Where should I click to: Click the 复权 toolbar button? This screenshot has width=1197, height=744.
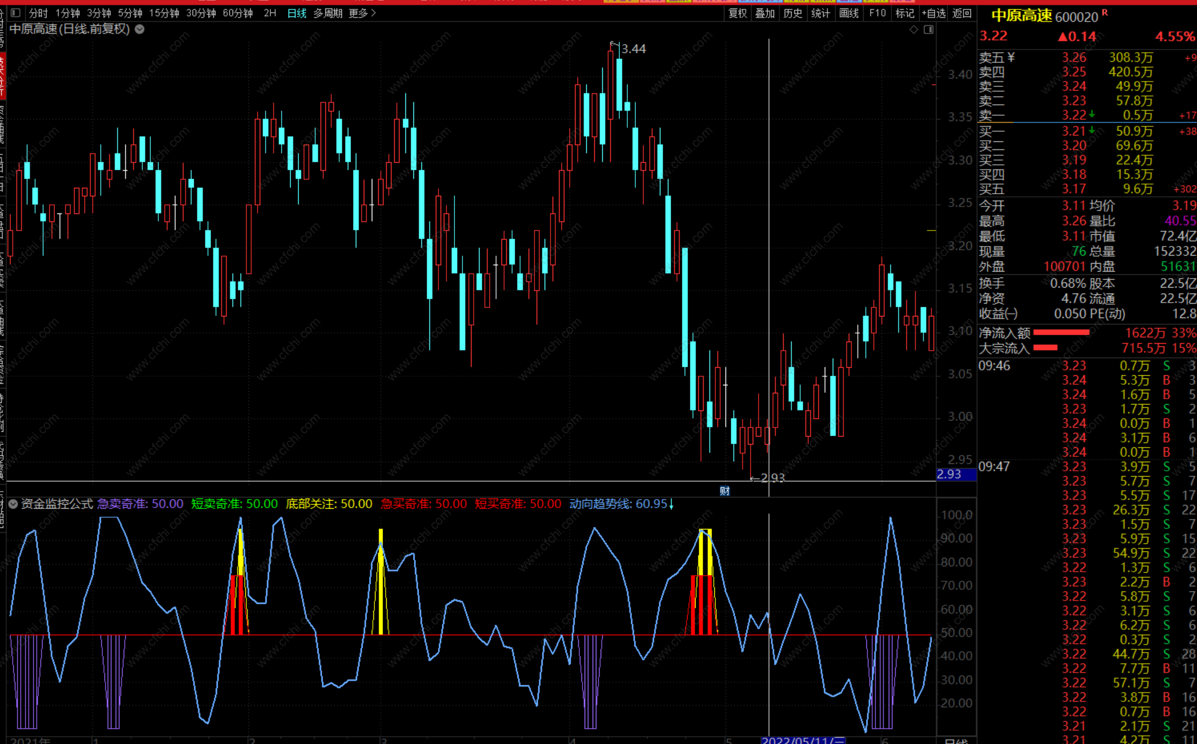click(738, 13)
